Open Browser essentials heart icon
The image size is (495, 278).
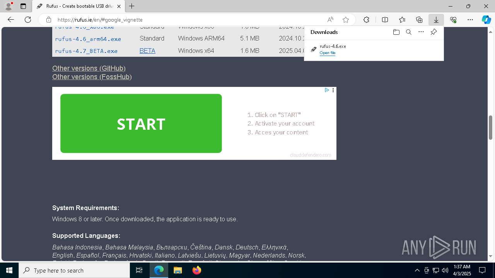click(x=453, y=20)
